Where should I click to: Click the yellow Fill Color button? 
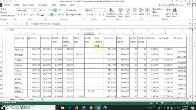tap(37, 15)
